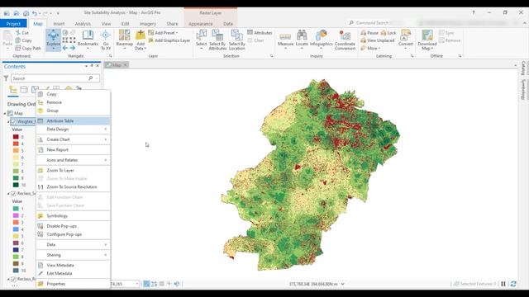The height and width of the screenshot is (297, 529).
Task: Open the Convert labels tool
Action: (x=406, y=40)
